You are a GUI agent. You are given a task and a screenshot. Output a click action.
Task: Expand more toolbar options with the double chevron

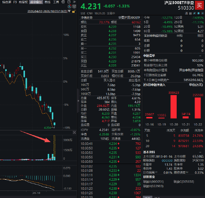pos(74,2)
